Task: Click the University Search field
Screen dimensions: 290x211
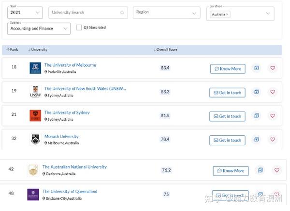Action: click(x=88, y=13)
